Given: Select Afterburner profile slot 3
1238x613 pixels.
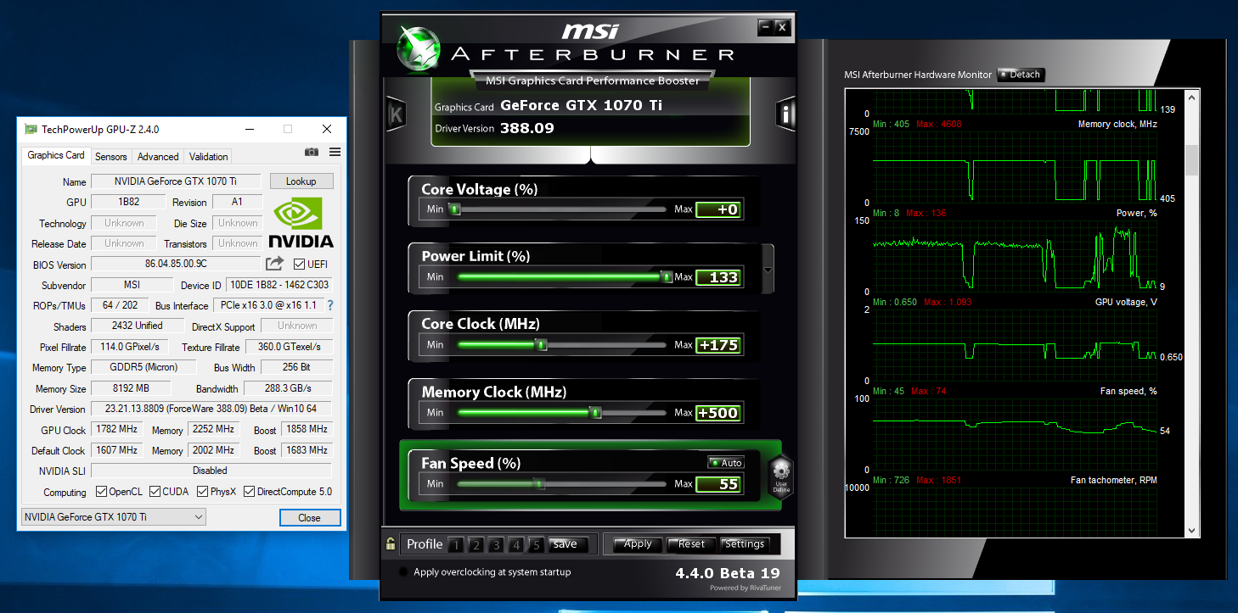Looking at the screenshot, I should 496,544.
